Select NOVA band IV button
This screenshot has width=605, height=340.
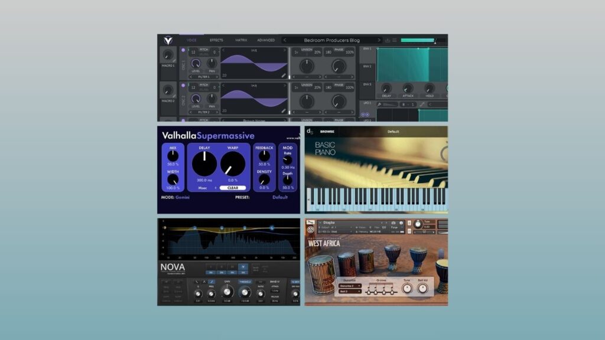243,267
